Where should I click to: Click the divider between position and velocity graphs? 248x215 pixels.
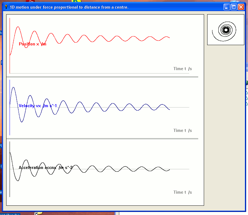(x=102, y=77)
